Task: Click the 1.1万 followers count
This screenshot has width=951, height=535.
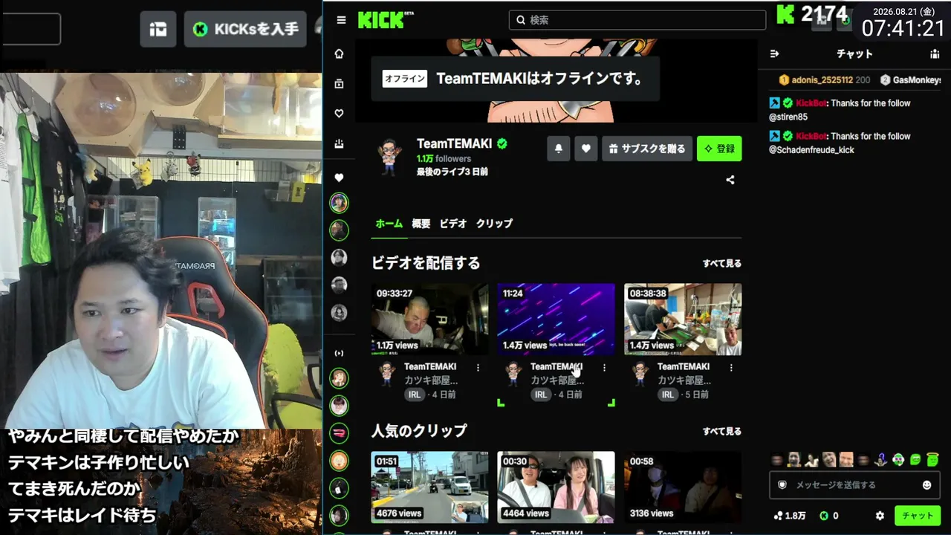Action: click(444, 159)
